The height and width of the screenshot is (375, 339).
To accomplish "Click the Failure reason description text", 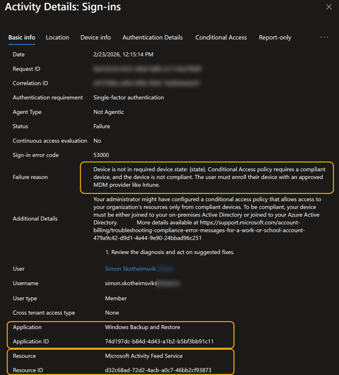I will pyautogui.click(x=208, y=177).
